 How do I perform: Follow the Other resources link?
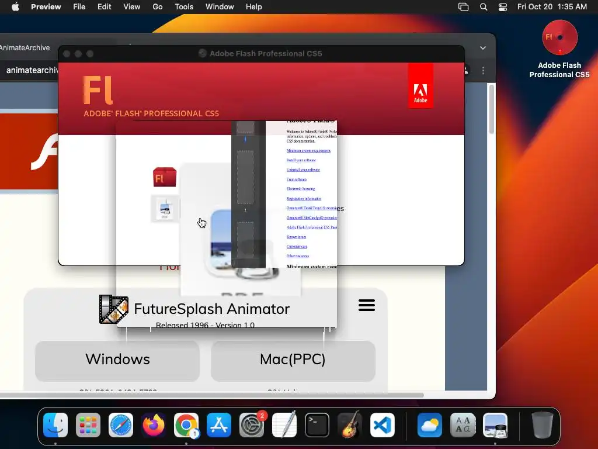298,256
